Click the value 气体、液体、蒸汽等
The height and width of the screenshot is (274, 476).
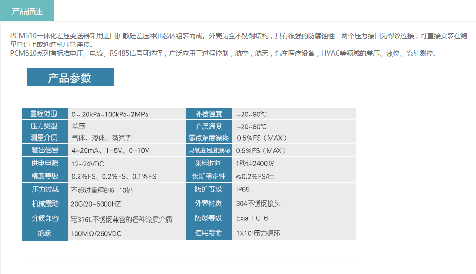[102, 138]
